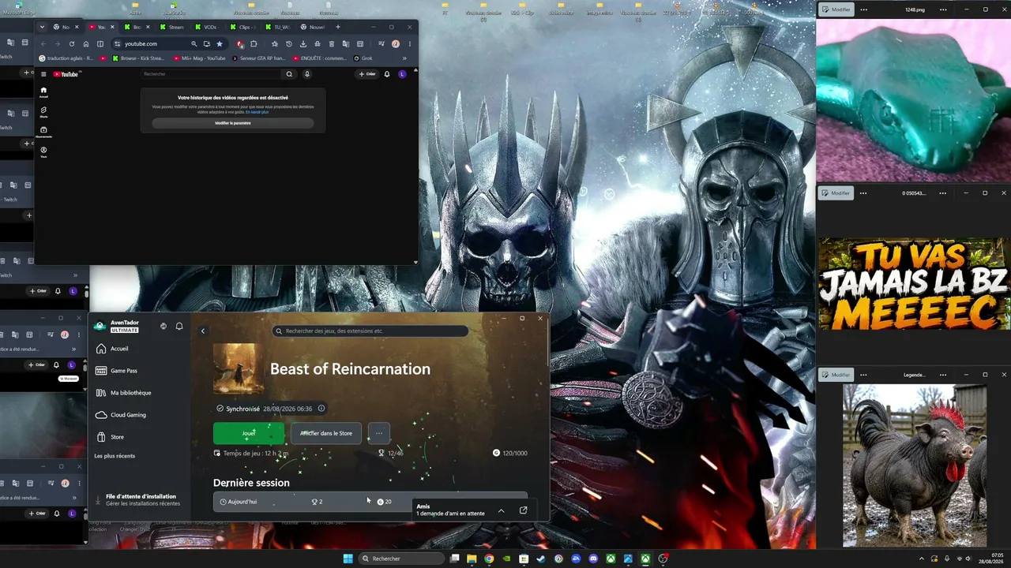Open the Grok bookmark
The image size is (1011, 568).
363,58
